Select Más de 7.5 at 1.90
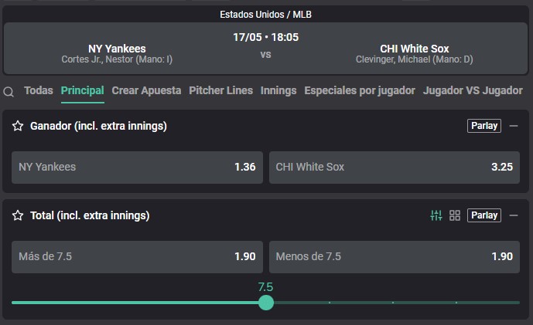This screenshot has height=325, width=533. [x=137, y=256]
